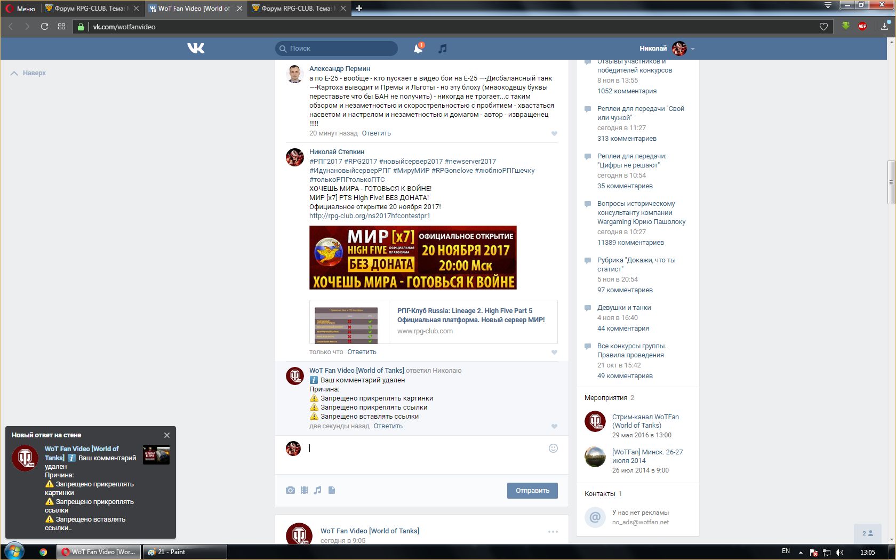Attach a video with the film icon
This screenshot has height=560, width=896.
[304, 490]
